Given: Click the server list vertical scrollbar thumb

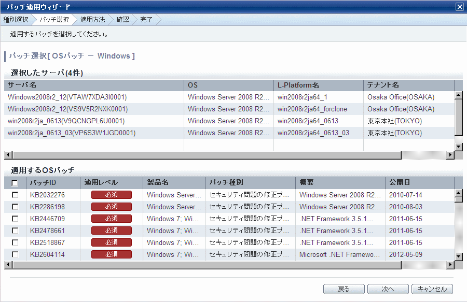Looking at the screenshot, I should click(x=458, y=118).
